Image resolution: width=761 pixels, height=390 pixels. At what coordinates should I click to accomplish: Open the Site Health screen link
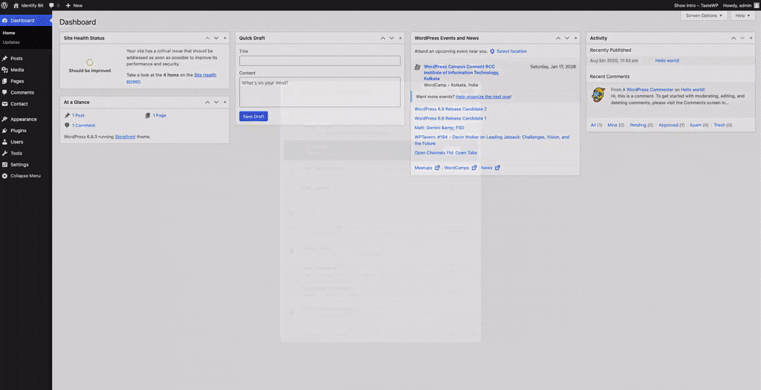tap(205, 75)
